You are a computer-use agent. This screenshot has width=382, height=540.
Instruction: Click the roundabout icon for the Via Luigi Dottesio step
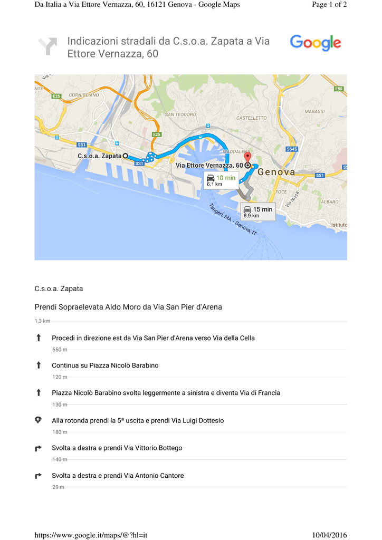pyautogui.click(x=38, y=420)
